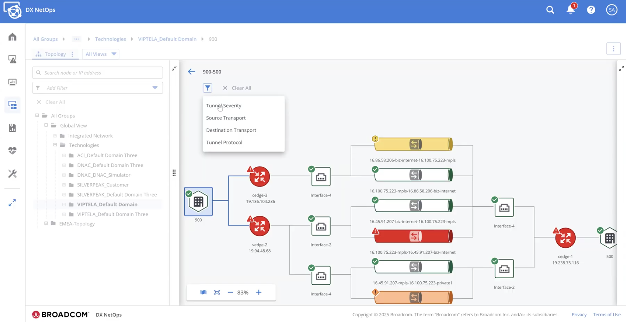
Task: Expand the Integrated Network folder
Action: [x=55, y=136]
